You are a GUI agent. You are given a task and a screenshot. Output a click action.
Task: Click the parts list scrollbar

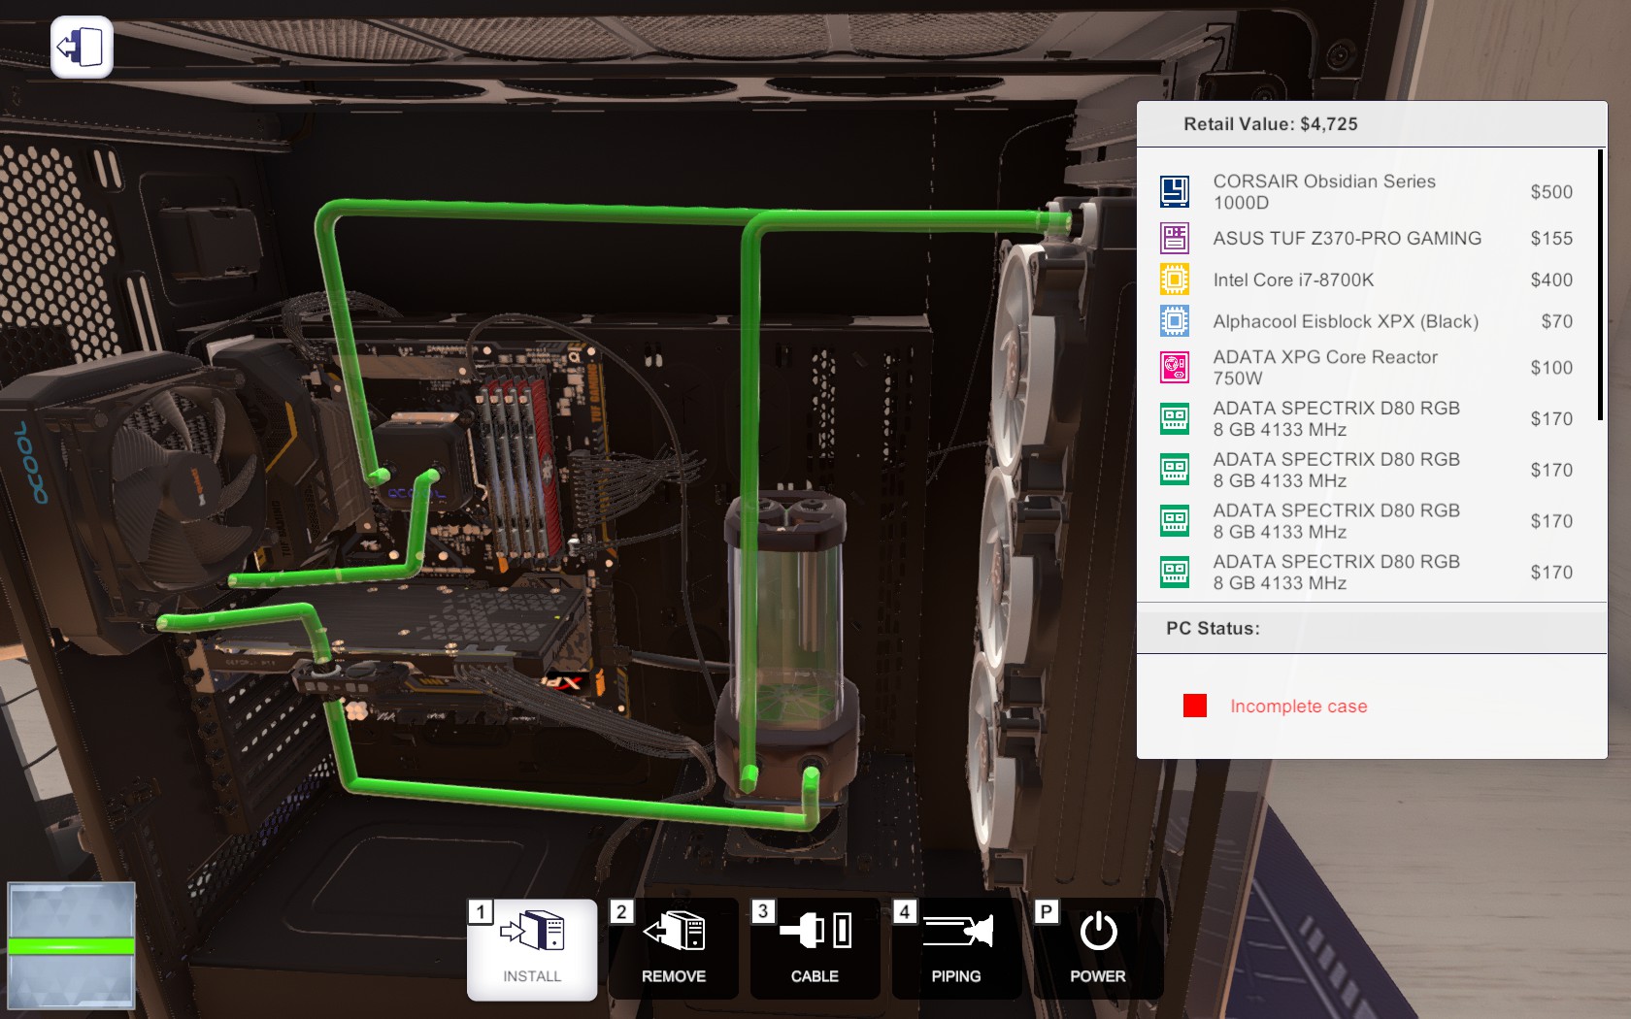[x=1600, y=284]
